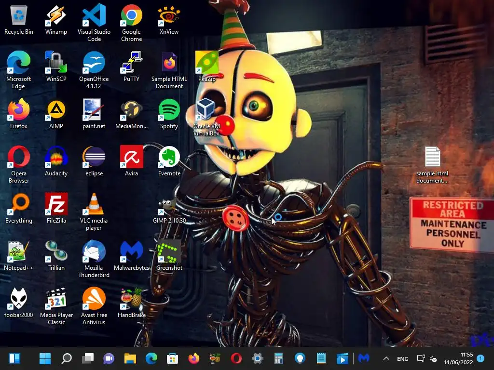Open HandBrake from the taskbar
The width and height of the screenshot is (494, 370).
click(x=215, y=358)
